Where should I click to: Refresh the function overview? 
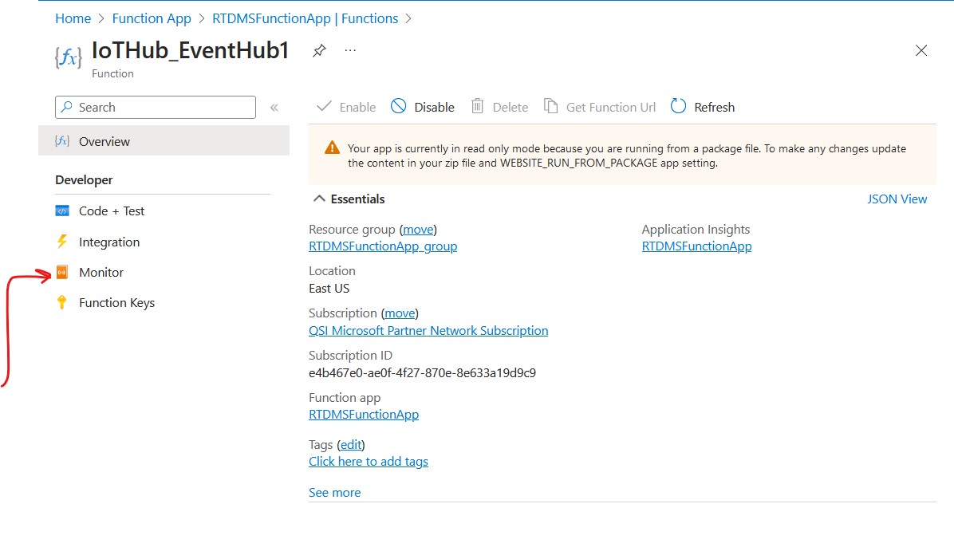pyautogui.click(x=703, y=107)
